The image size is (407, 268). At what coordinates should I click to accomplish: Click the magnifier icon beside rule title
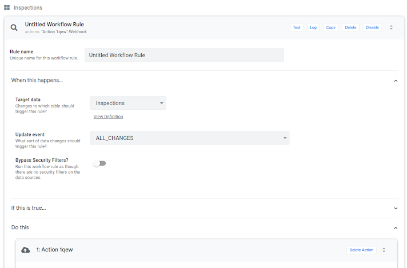14,27
